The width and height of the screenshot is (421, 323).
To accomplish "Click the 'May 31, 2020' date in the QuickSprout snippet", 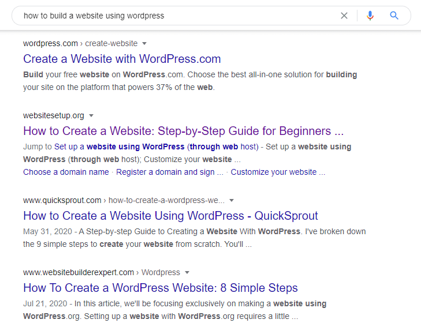I will click(48, 231).
